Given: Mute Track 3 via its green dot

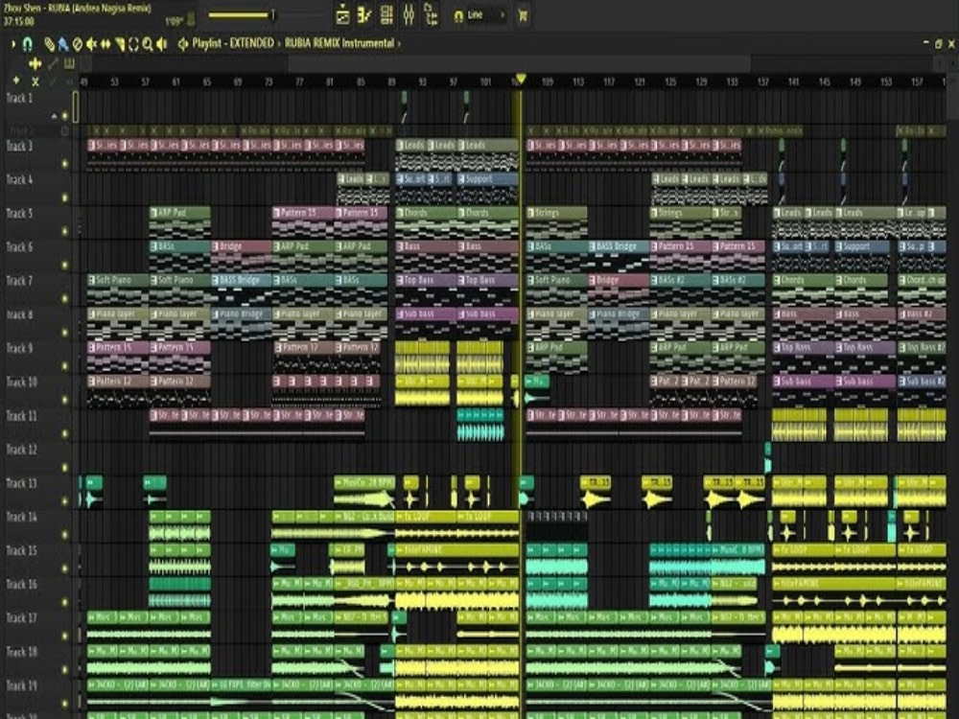Looking at the screenshot, I should coord(65,163).
